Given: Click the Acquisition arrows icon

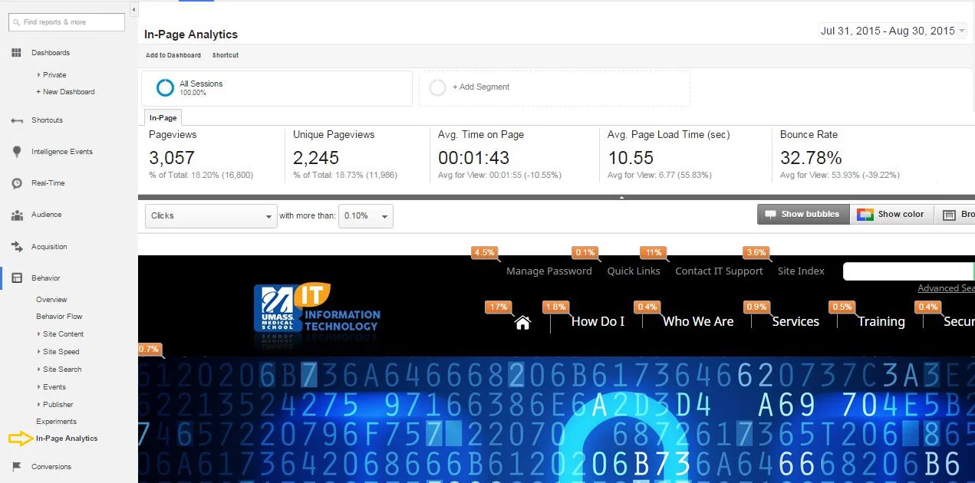Looking at the screenshot, I should 16,247.
